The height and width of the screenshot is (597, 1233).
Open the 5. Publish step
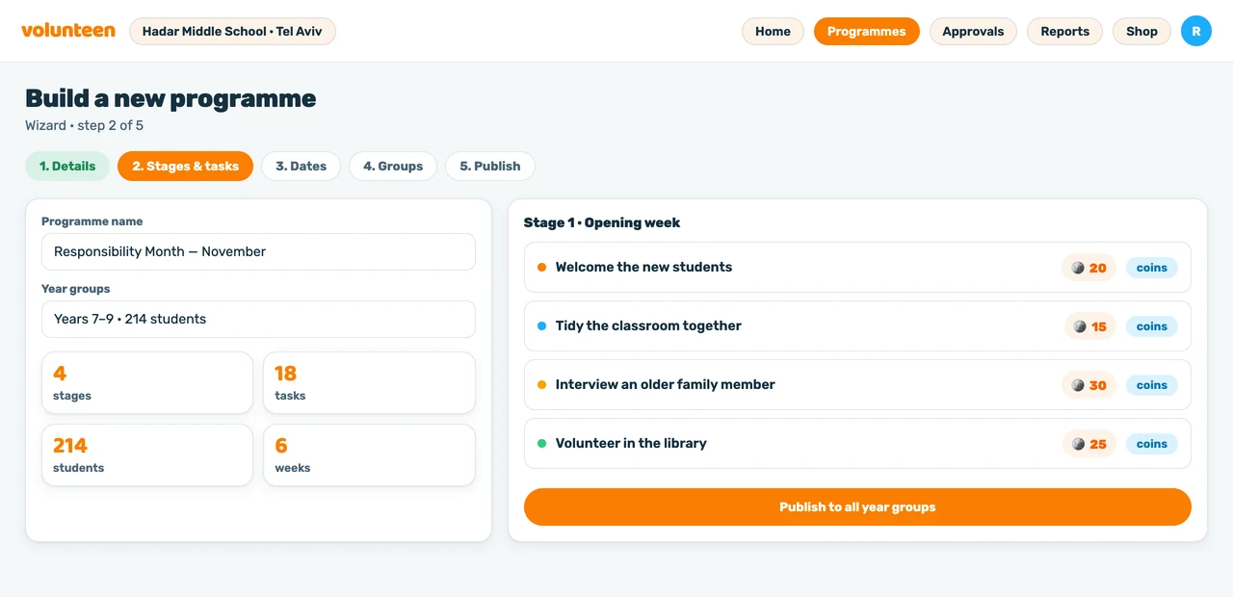pyautogui.click(x=489, y=166)
